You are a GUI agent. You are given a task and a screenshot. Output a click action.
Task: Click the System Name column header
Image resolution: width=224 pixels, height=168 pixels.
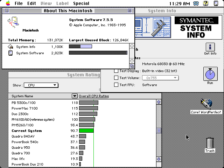point(22,96)
